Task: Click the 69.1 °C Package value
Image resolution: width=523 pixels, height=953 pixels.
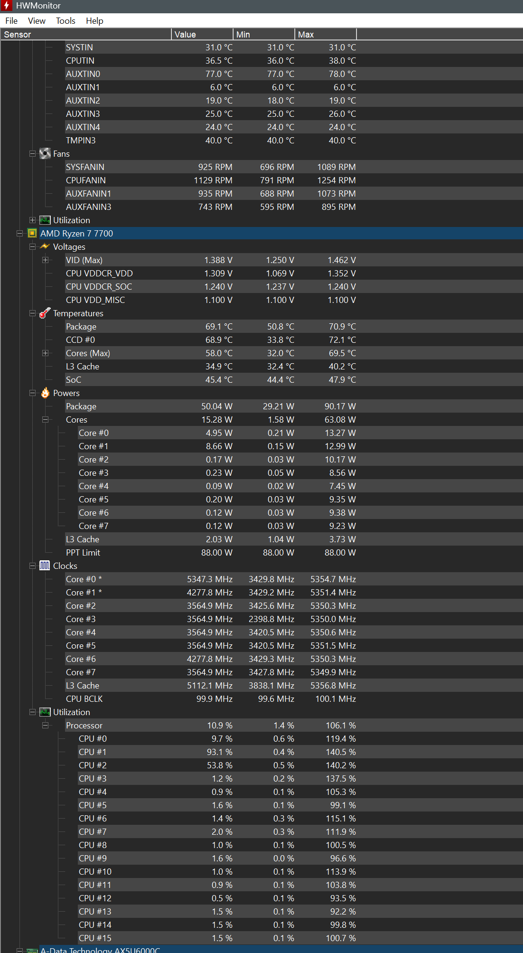Action: coord(219,327)
